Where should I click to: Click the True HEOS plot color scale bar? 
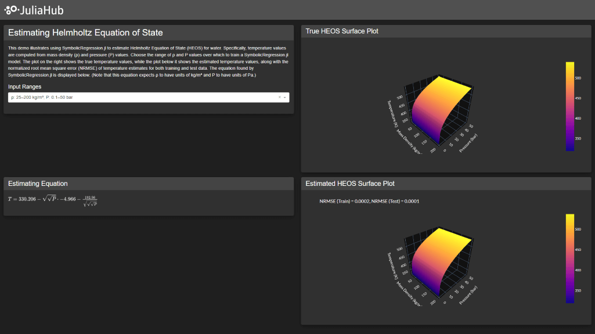click(x=569, y=106)
